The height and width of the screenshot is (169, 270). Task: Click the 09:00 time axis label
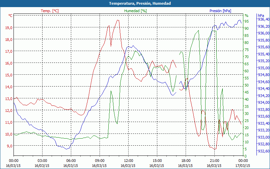(100, 161)
